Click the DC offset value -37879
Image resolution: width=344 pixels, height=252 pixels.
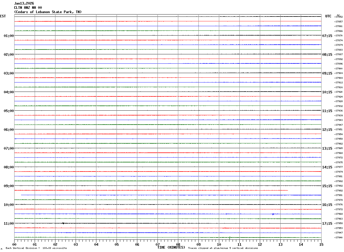[338, 45]
